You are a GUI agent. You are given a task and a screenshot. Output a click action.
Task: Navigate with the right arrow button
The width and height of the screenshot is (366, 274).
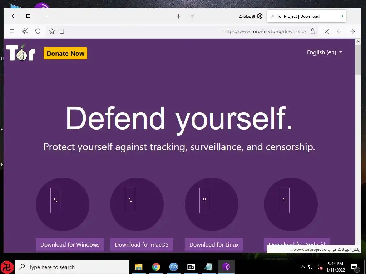[x=352, y=31]
